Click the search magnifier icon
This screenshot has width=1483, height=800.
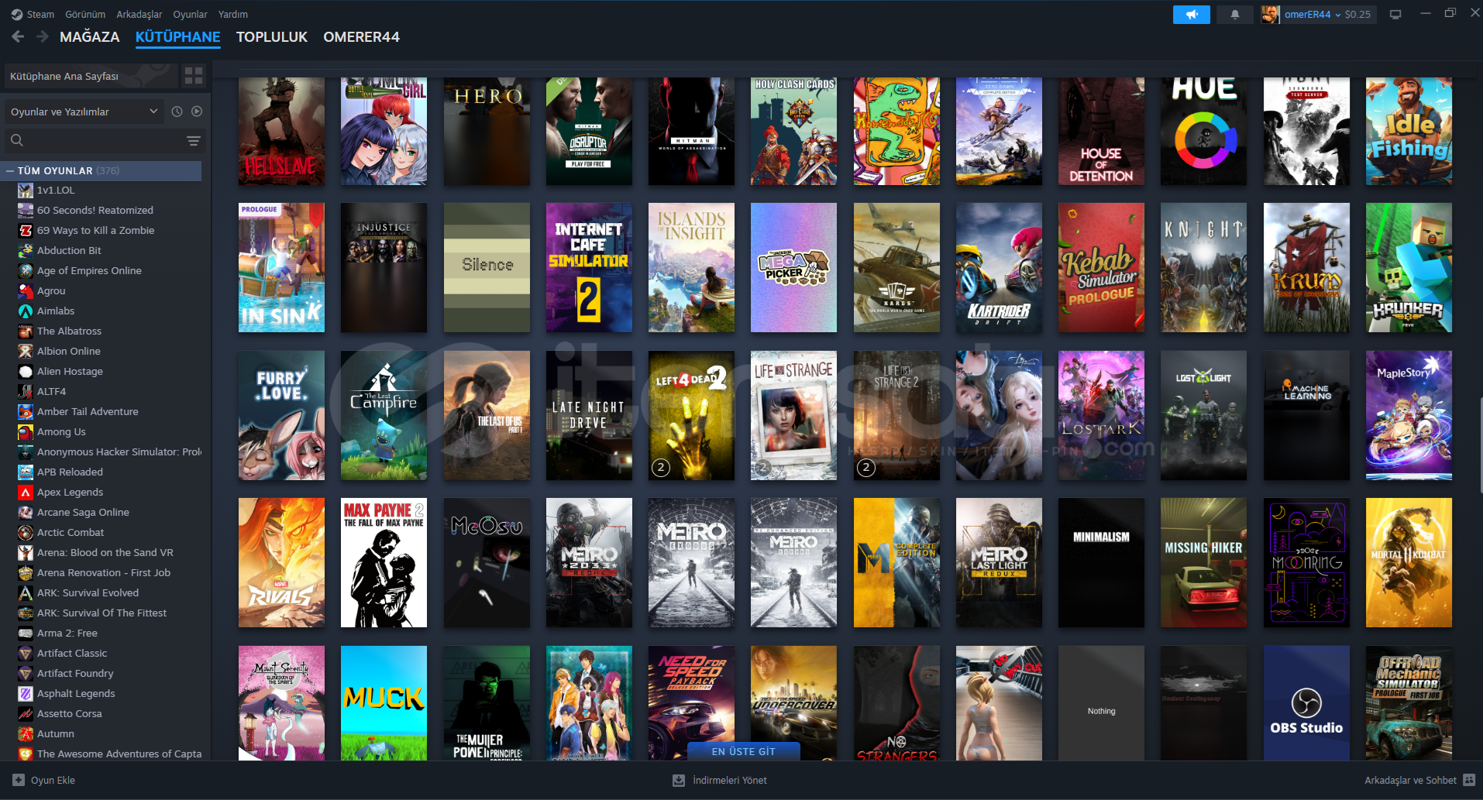pos(17,140)
